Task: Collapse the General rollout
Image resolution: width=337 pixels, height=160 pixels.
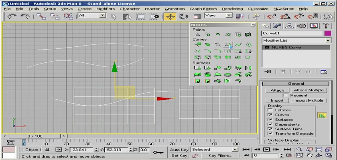Action: pyautogui.click(x=296, y=84)
